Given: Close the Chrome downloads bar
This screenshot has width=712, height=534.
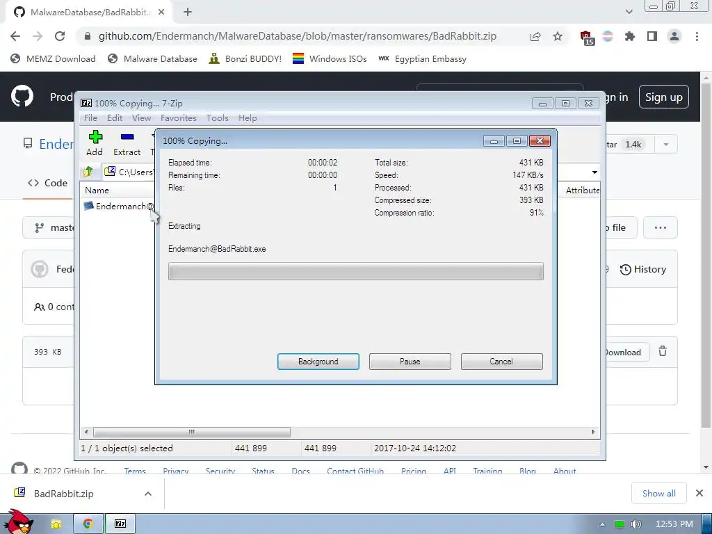Looking at the screenshot, I should tap(699, 493).
